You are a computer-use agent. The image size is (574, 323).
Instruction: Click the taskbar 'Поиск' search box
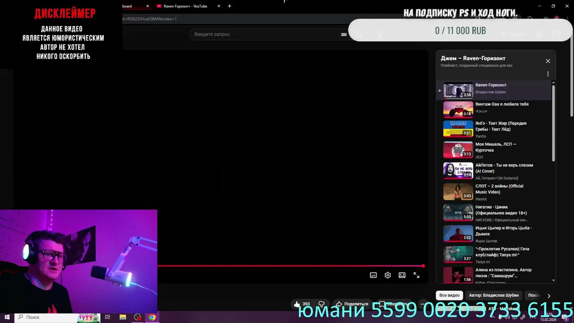click(57, 317)
